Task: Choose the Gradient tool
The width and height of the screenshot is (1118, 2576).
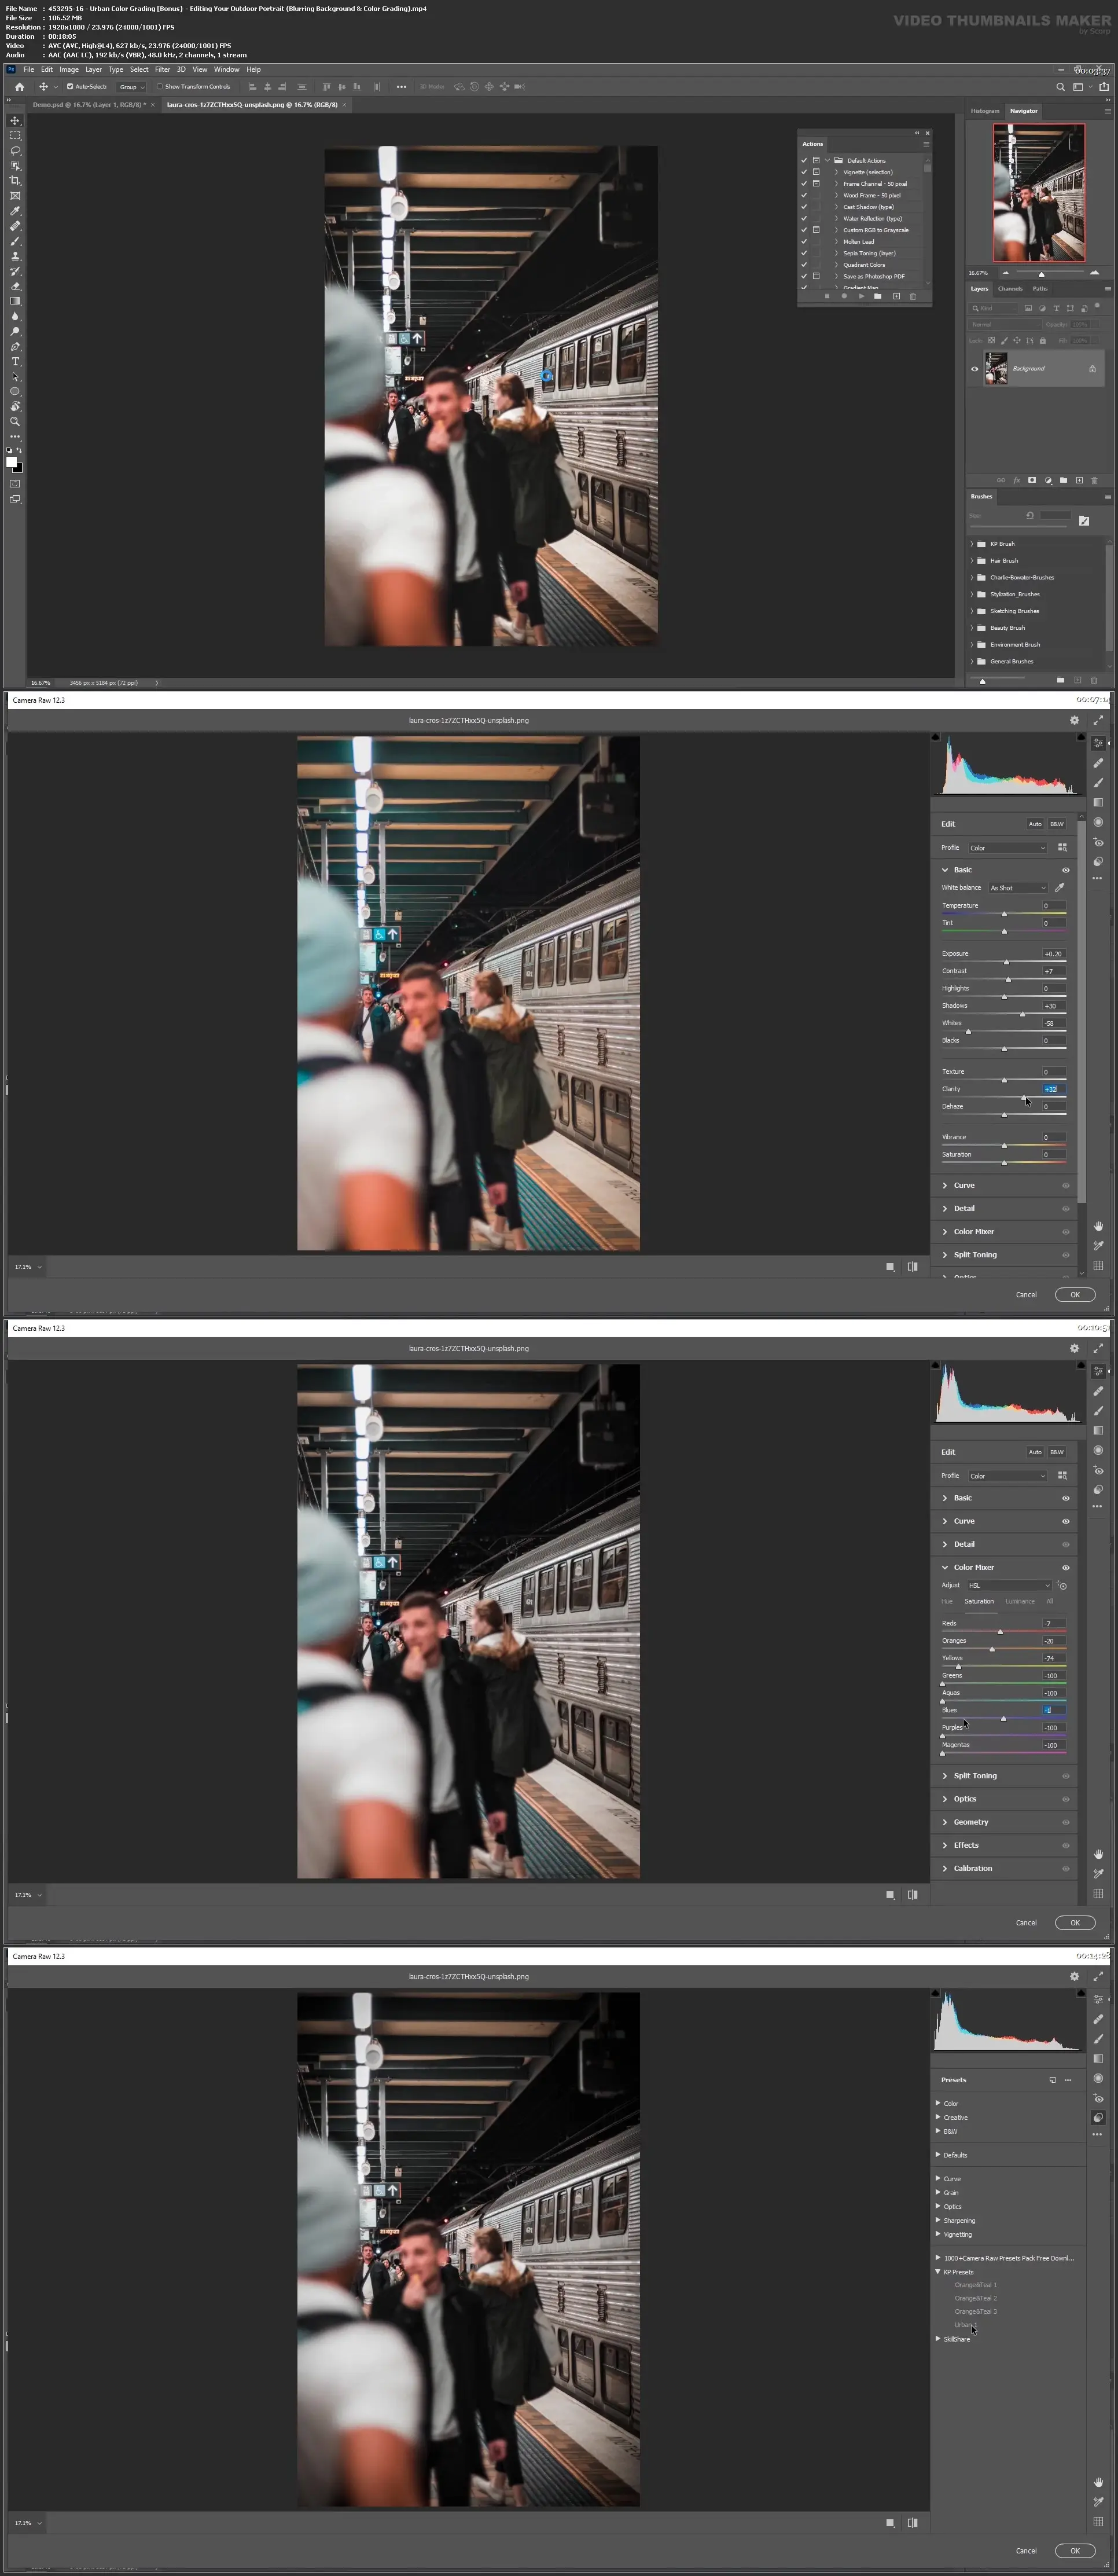Action: tap(15, 301)
